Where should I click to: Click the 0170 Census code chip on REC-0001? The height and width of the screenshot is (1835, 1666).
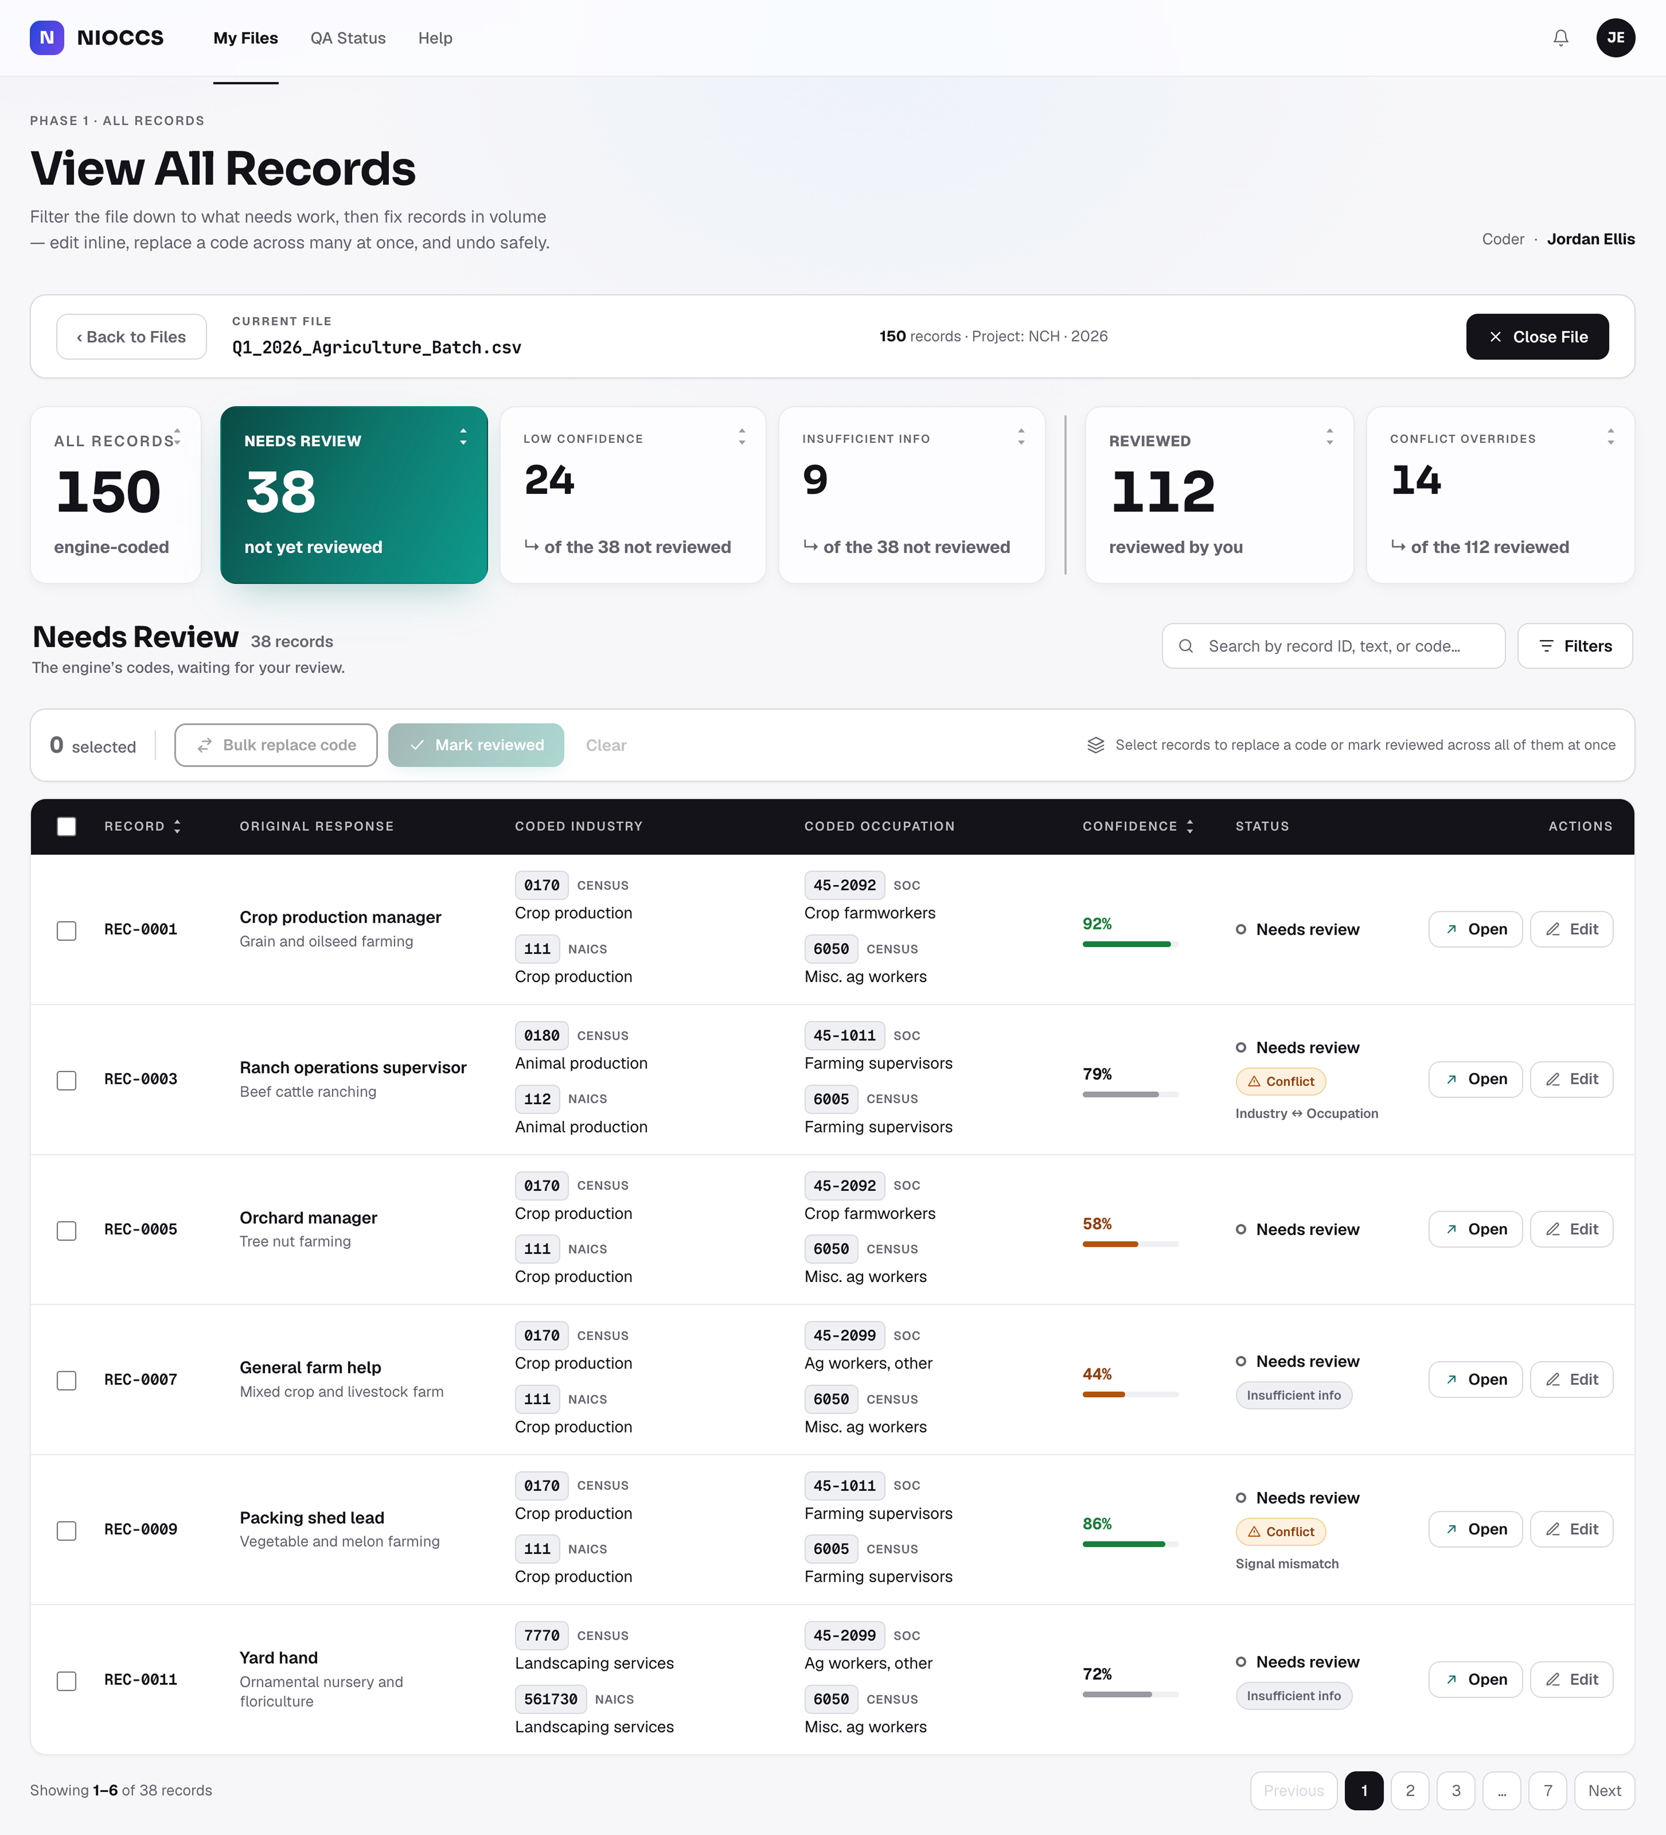542,885
